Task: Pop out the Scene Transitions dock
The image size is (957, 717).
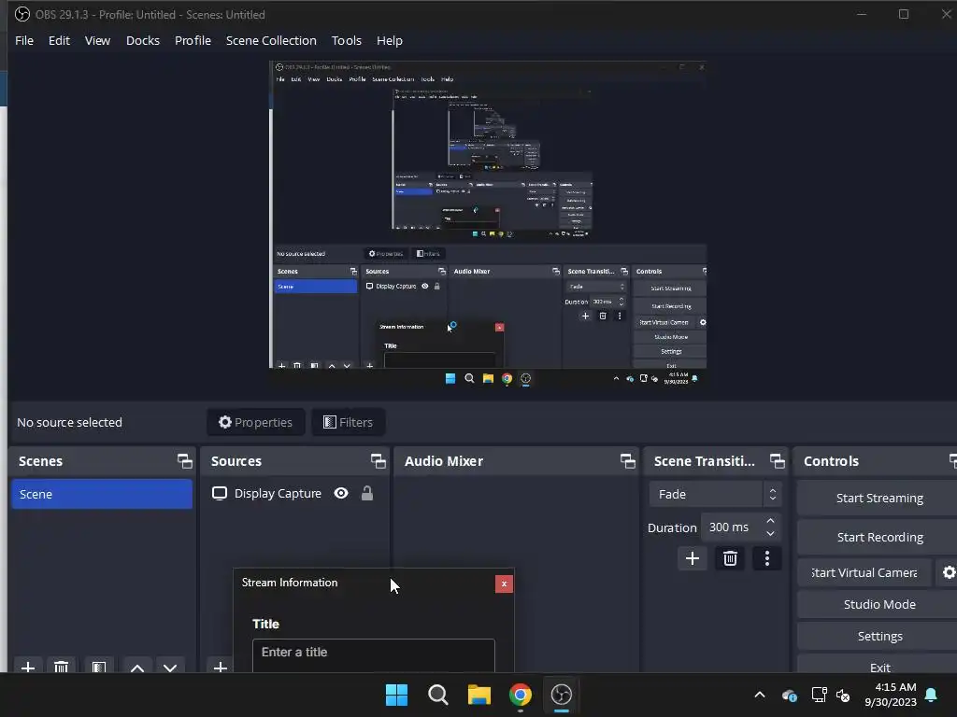Action: coord(777,461)
